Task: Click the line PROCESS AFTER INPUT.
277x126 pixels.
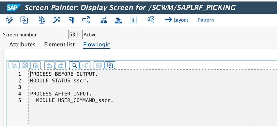Action: point(61,94)
